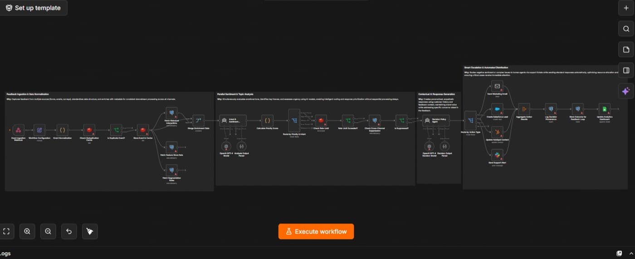Toggle the side panel layout icon
Viewport: 635px width, 259px height.
coord(626,71)
